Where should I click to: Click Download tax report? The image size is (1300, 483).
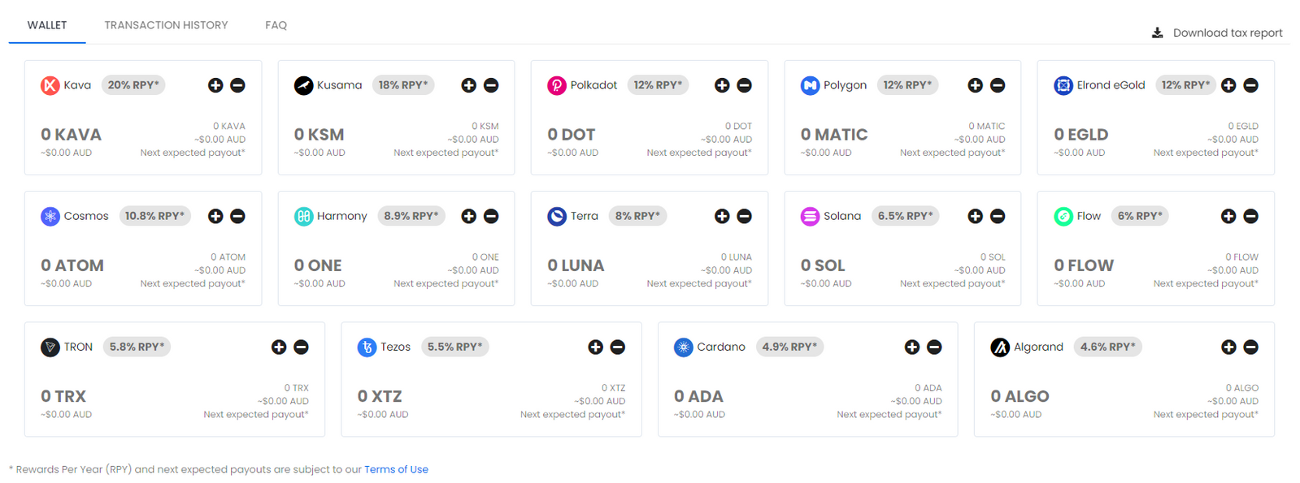(x=1217, y=33)
